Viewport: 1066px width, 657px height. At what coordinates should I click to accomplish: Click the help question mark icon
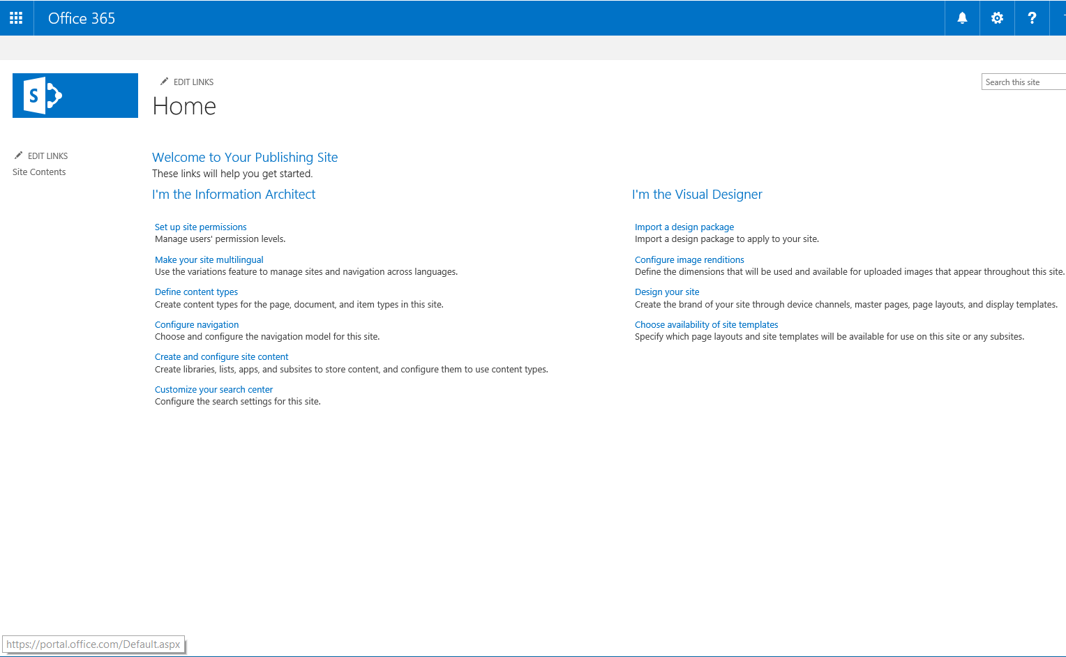(1032, 18)
